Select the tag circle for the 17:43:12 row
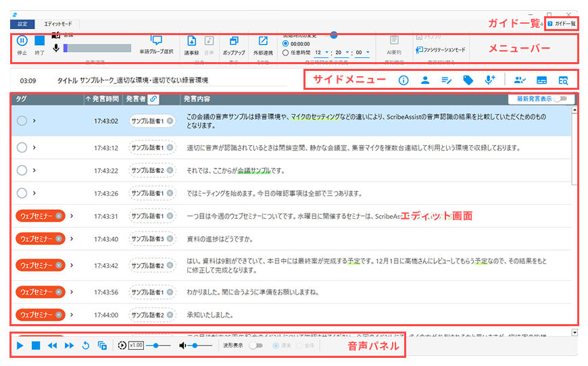Image resolution: width=588 pixels, height=366 pixels. pos(22,148)
